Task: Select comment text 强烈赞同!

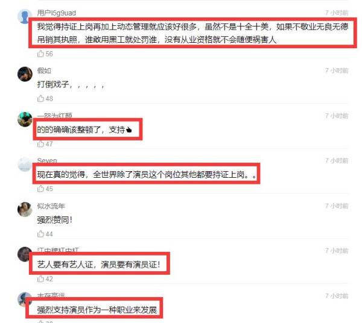Action: pyautogui.click(x=55, y=220)
